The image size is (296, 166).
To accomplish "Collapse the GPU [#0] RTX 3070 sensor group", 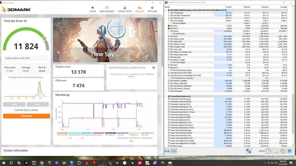I will click(x=166, y=10).
